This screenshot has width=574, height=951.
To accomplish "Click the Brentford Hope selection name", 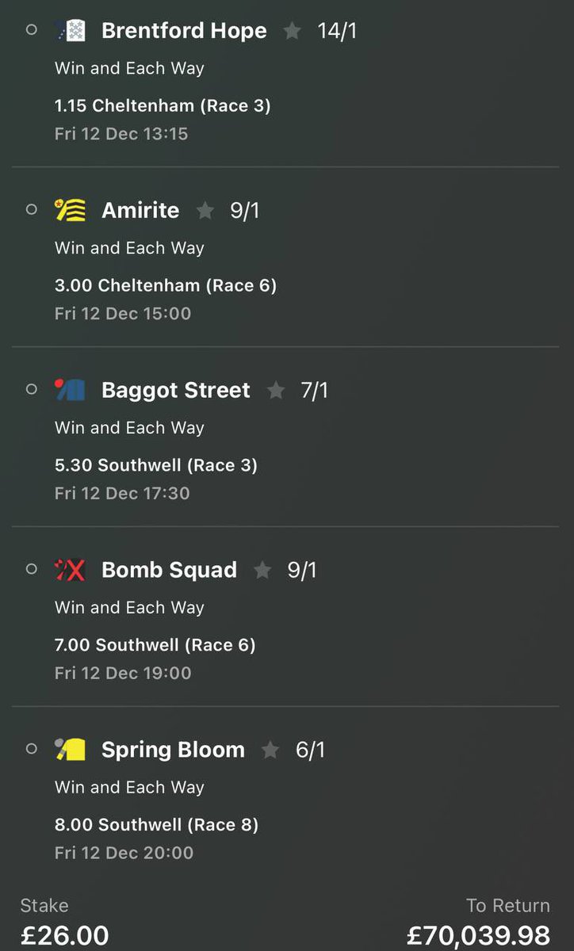I will pos(184,31).
